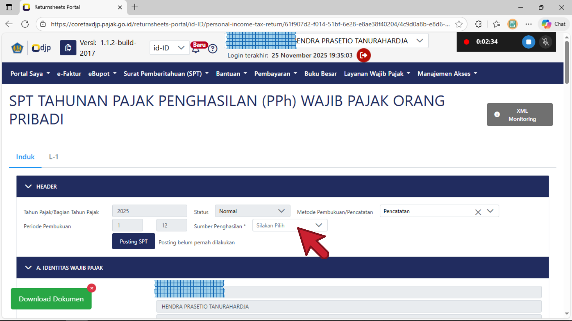Bookmark this page with star icon
The height and width of the screenshot is (321, 572).
click(x=459, y=24)
